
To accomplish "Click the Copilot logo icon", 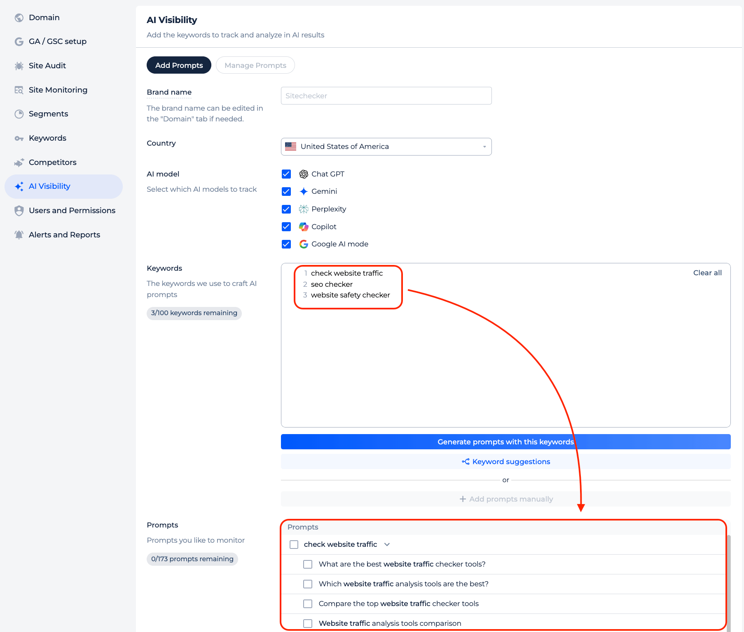I will pyautogui.click(x=304, y=227).
